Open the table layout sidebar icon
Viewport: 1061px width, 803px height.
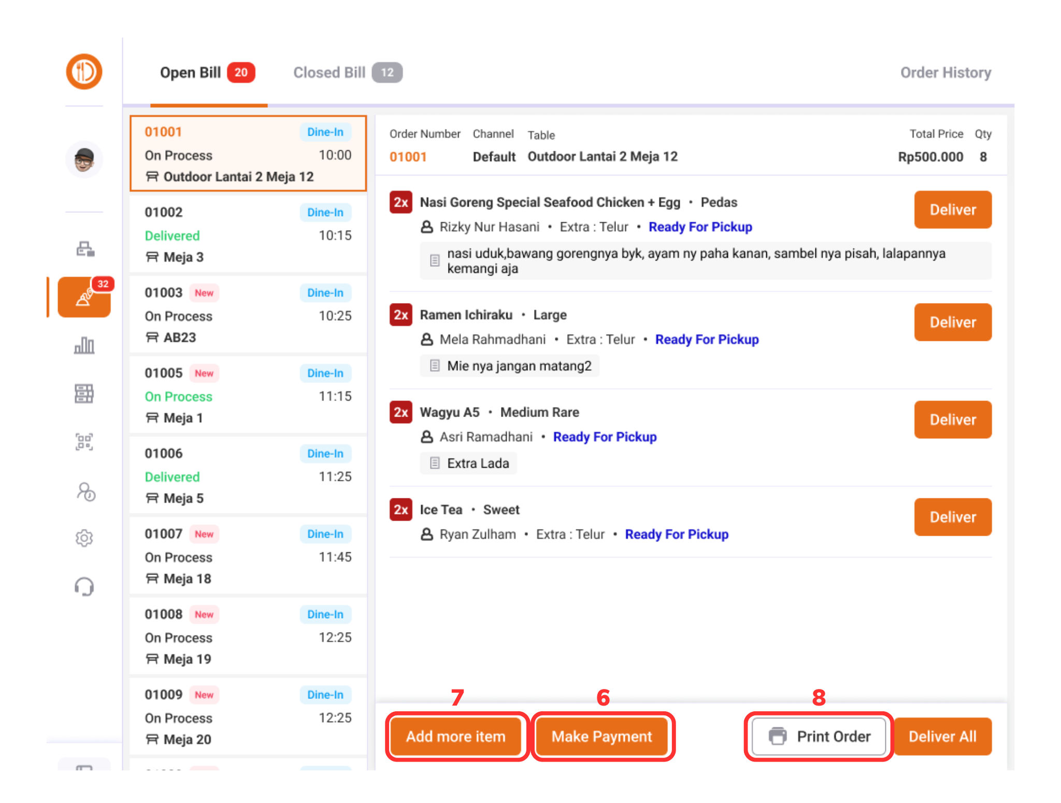pos(84,394)
